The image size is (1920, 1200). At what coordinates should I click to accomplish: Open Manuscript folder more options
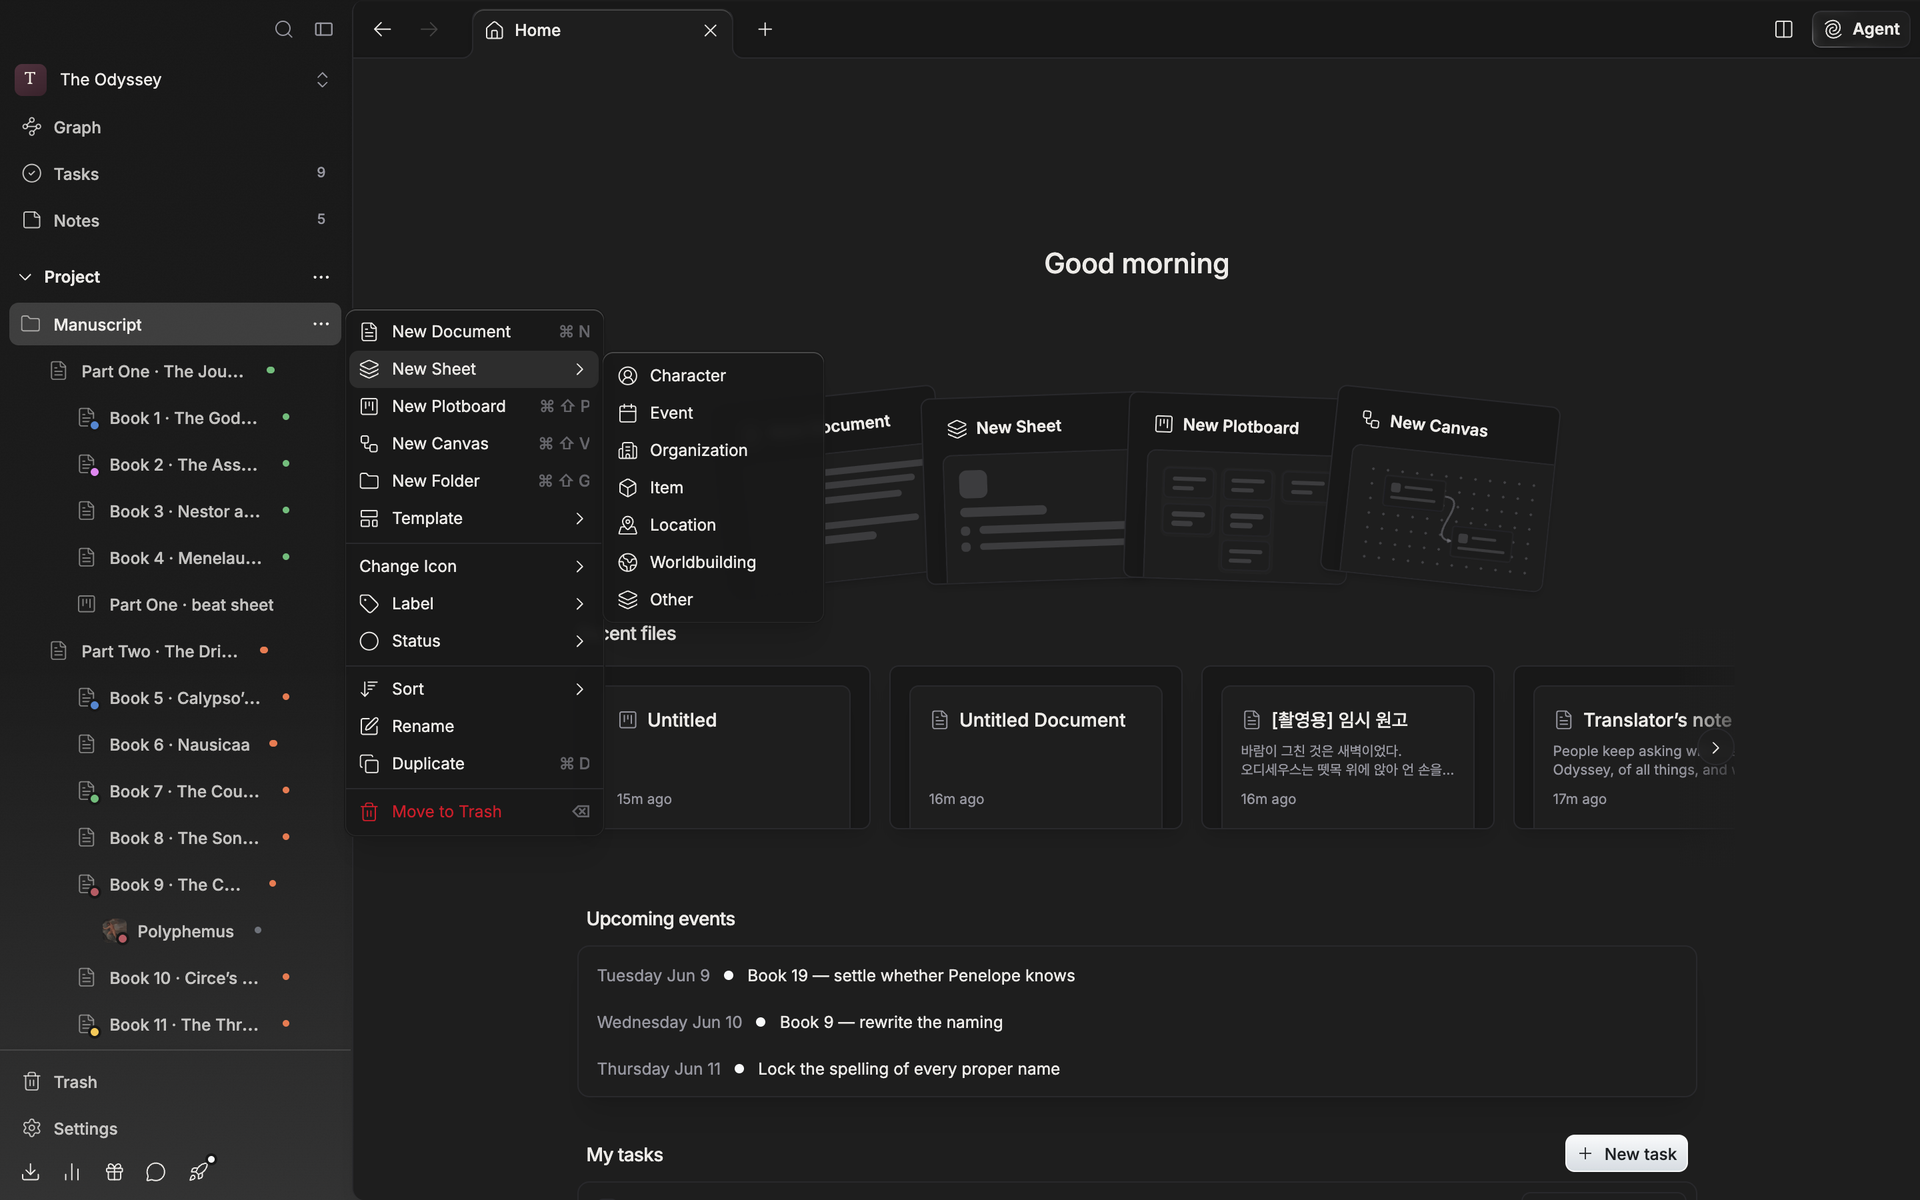click(x=321, y=324)
